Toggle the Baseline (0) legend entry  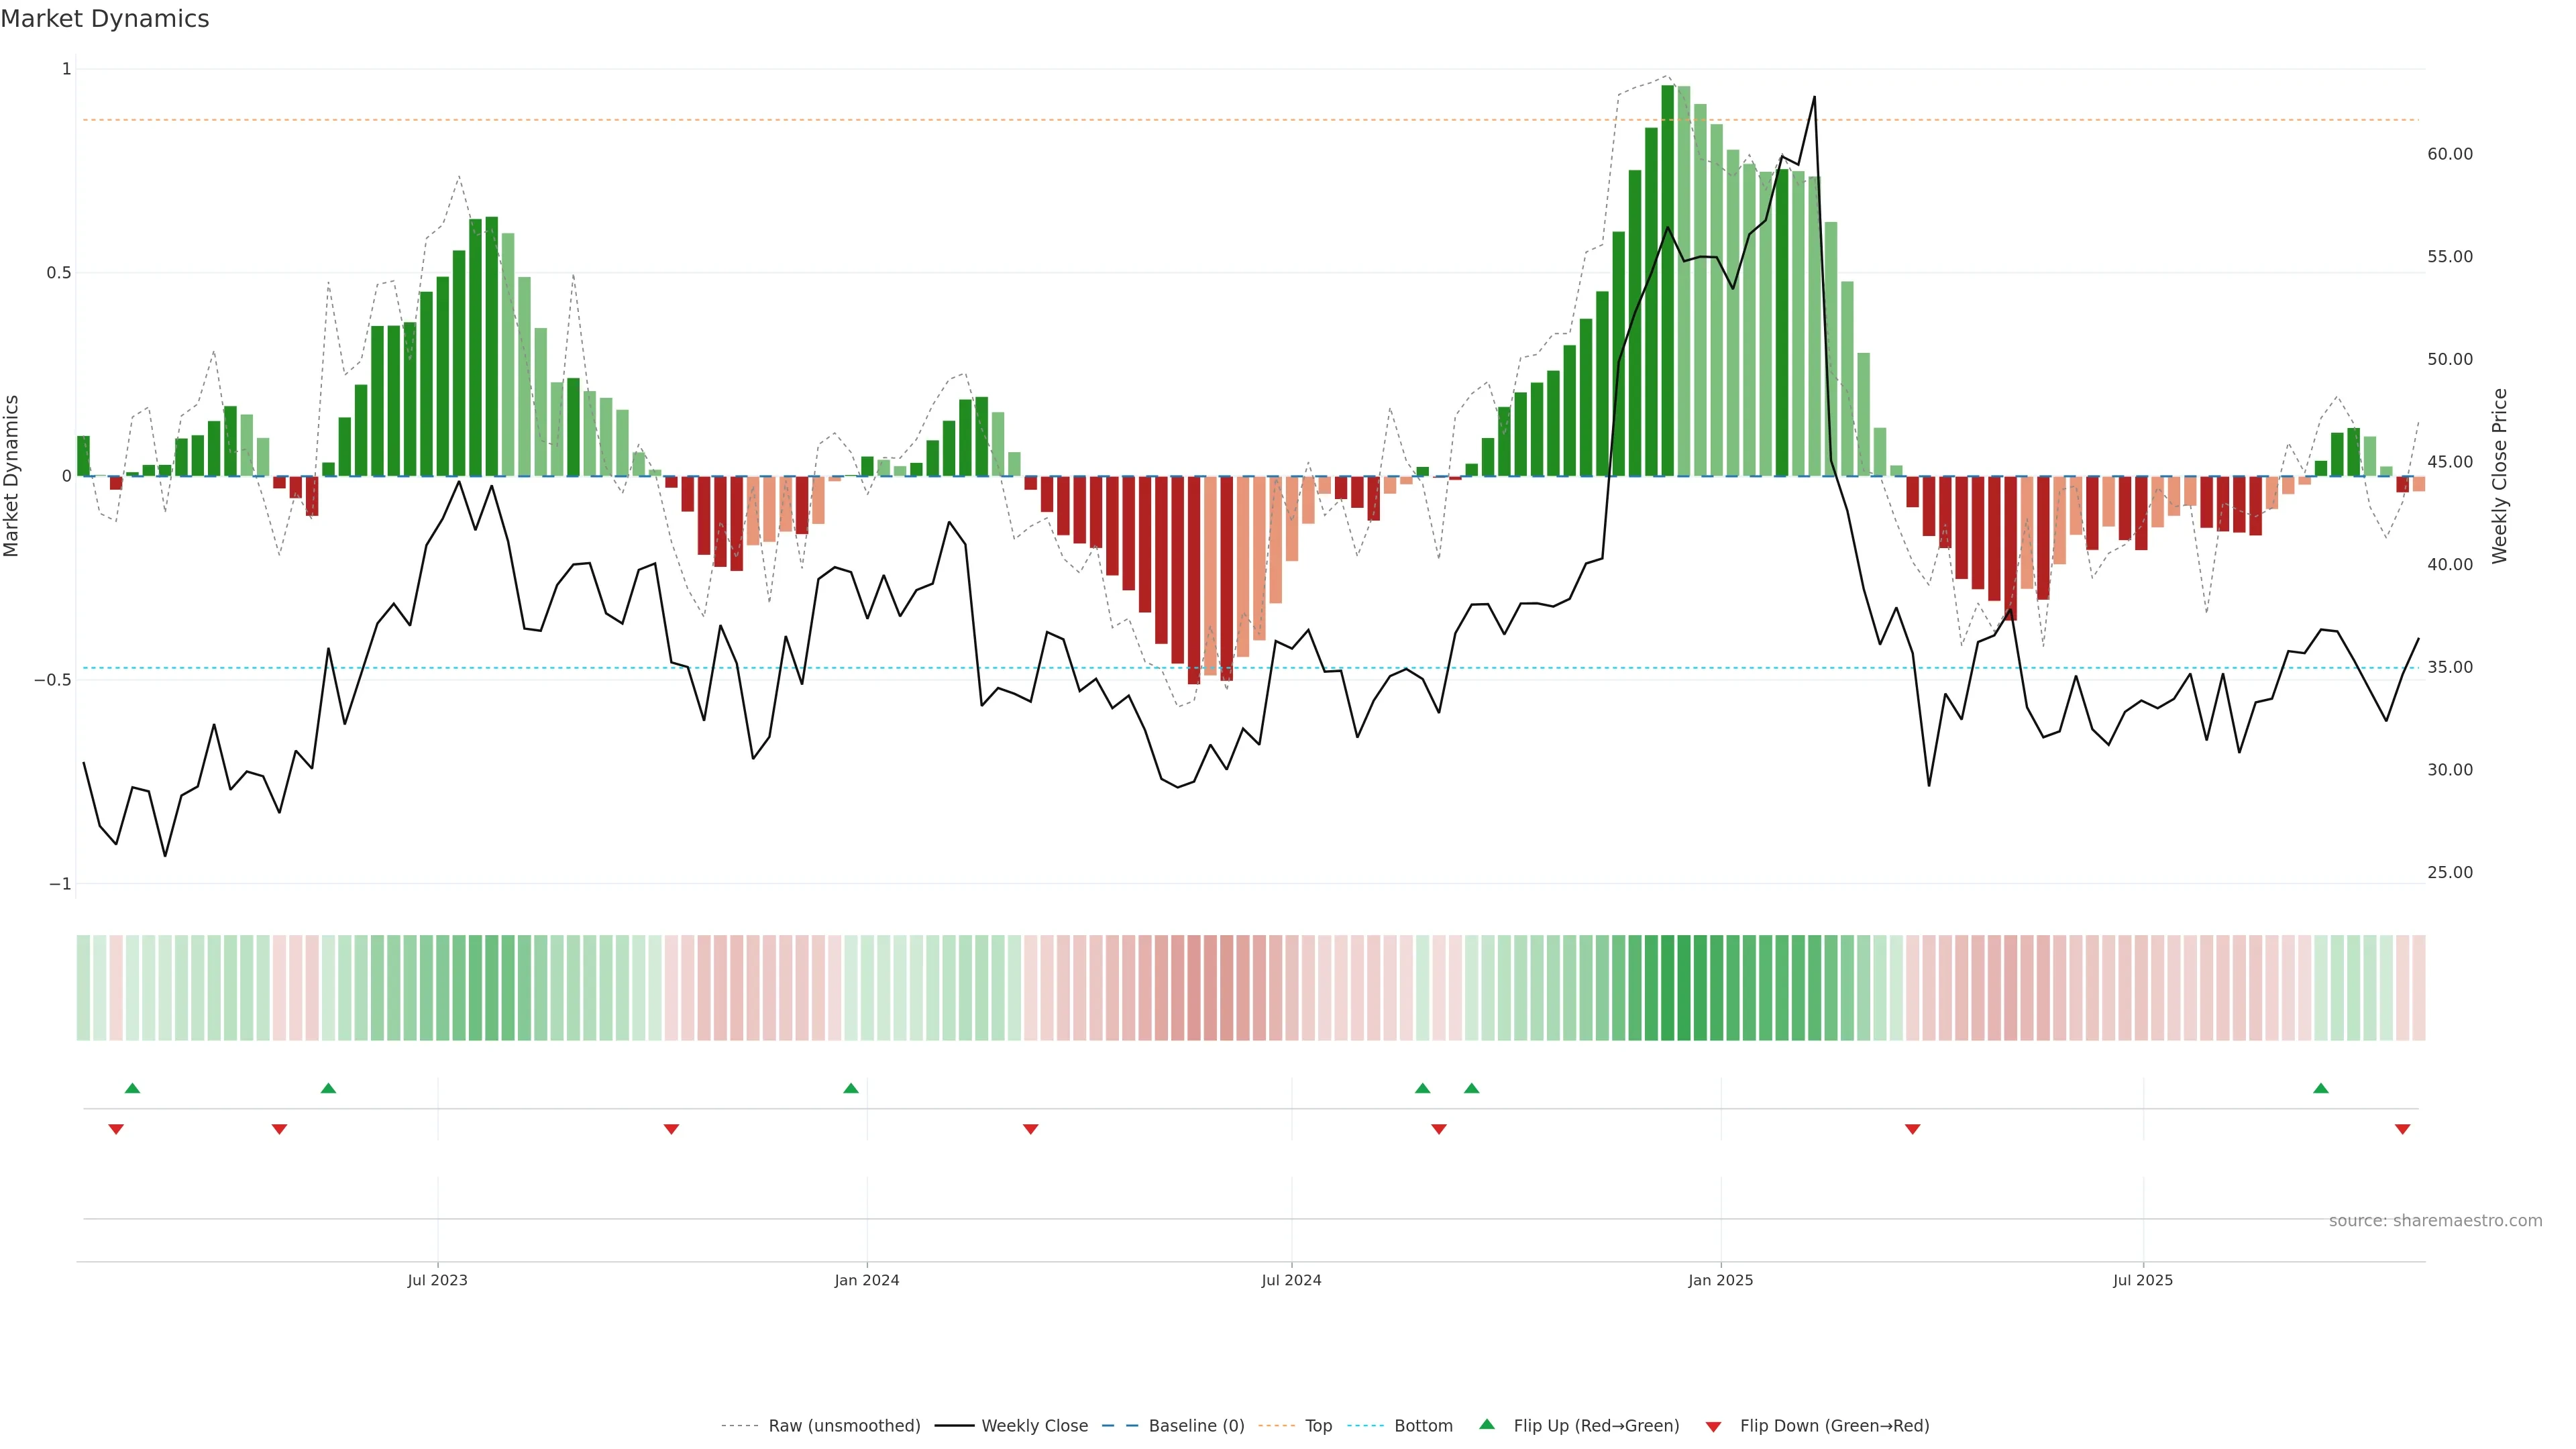tap(1196, 1426)
